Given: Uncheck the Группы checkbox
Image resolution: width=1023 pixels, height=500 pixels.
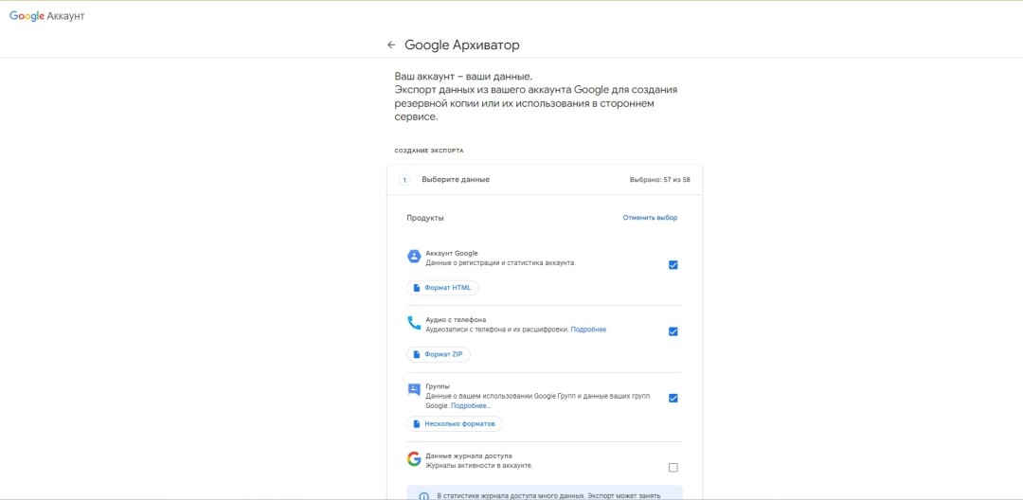Looking at the screenshot, I should tap(673, 398).
